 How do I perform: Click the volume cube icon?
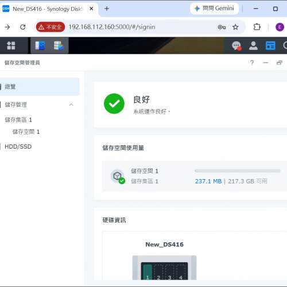(x=118, y=176)
